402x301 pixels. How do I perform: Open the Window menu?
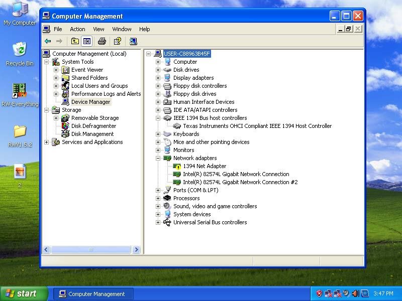122,29
